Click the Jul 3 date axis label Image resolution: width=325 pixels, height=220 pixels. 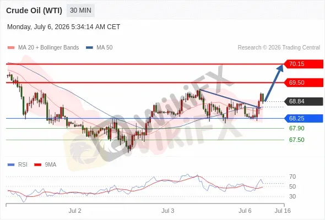(167, 211)
